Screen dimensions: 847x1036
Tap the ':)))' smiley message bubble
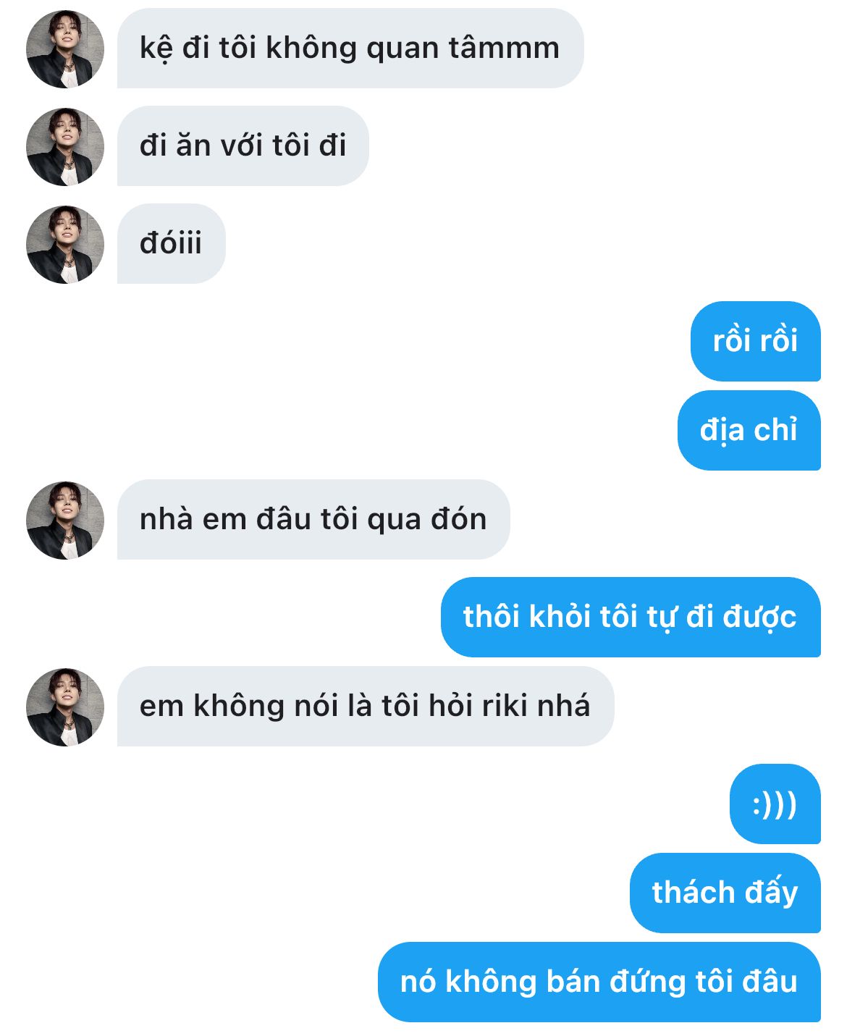[x=775, y=804]
